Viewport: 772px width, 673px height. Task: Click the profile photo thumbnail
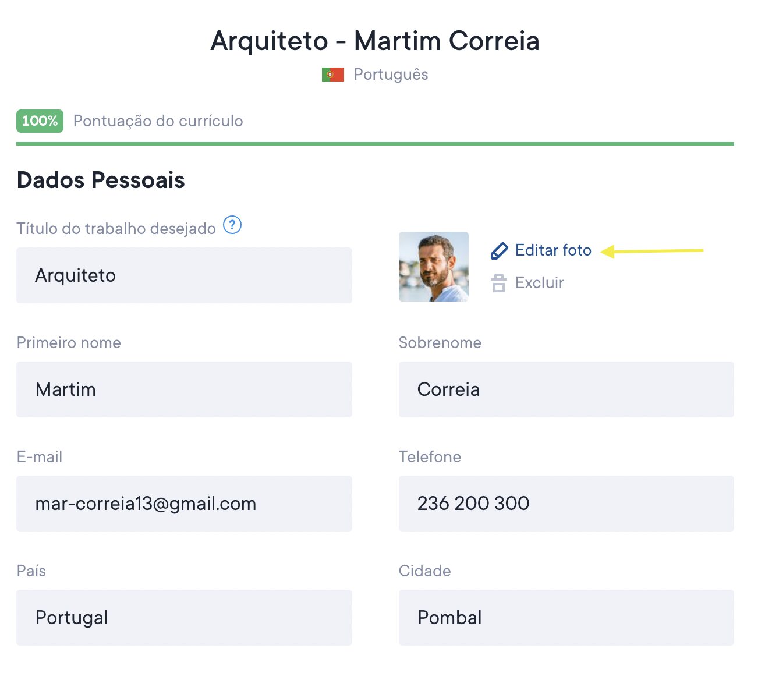(433, 267)
